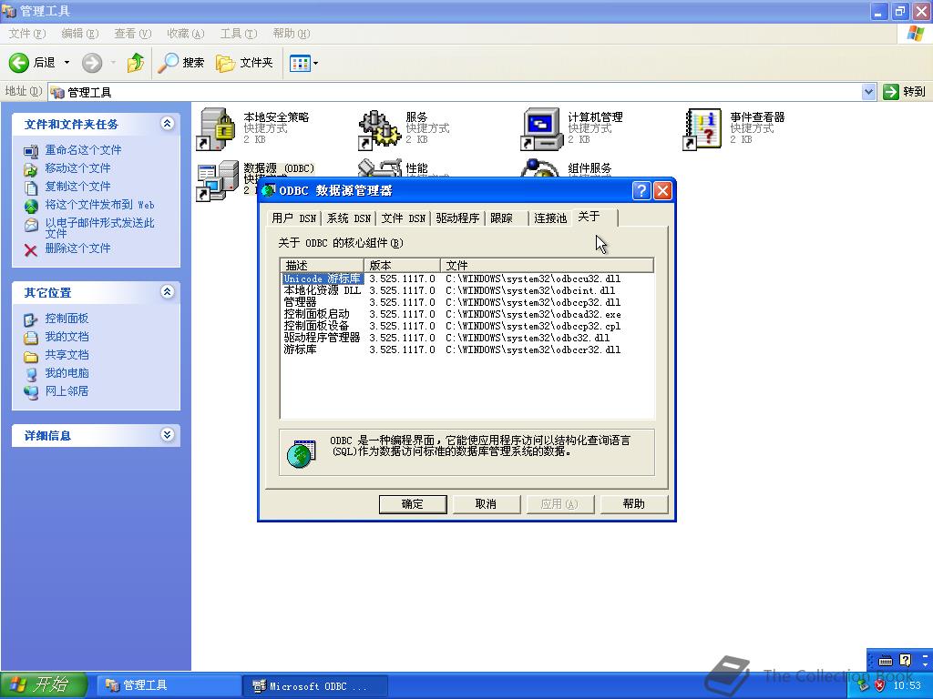This screenshot has width=933, height=699.
Task: Click the Microsoft ODBC taskbar button
Action: point(315,686)
